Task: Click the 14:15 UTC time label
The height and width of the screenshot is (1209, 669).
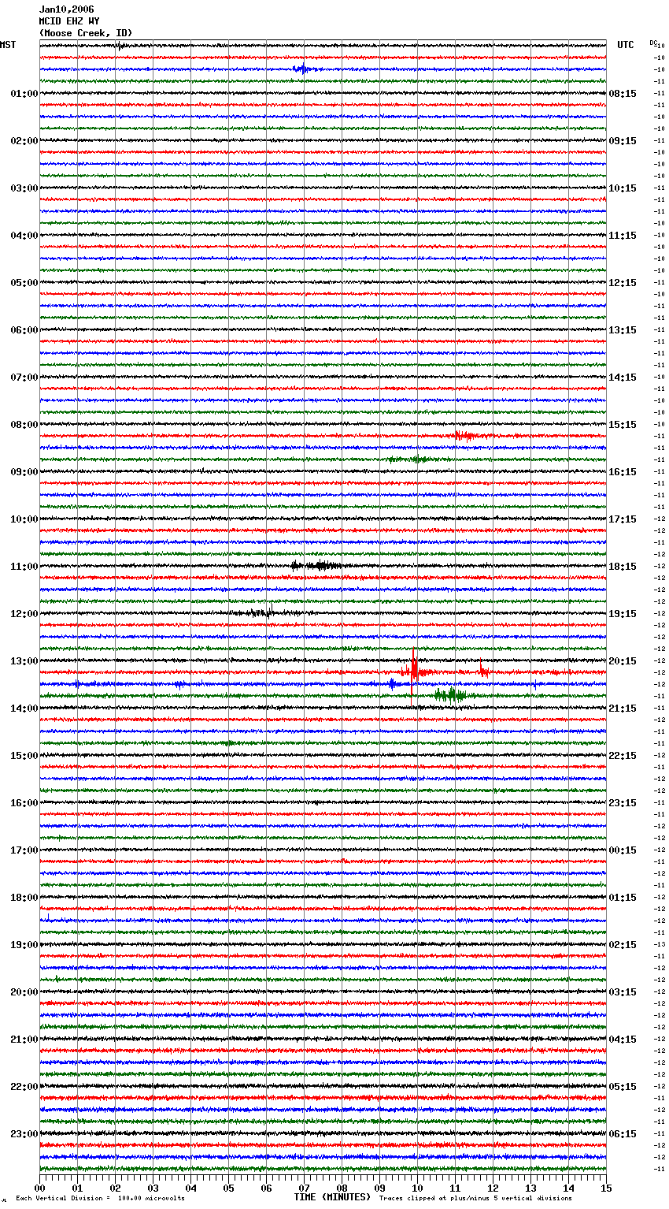Action: [623, 378]
